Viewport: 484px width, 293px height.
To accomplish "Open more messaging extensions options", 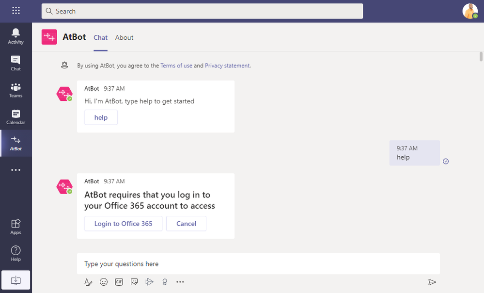I will pos(180,282).
